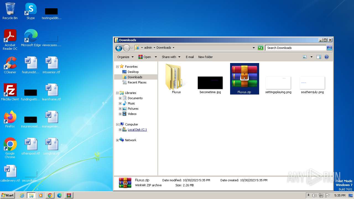The height and width of the screenshot is (199, 354).
Task: Click the Downloads breadcrumb segment
Action: tap(164, 48)
